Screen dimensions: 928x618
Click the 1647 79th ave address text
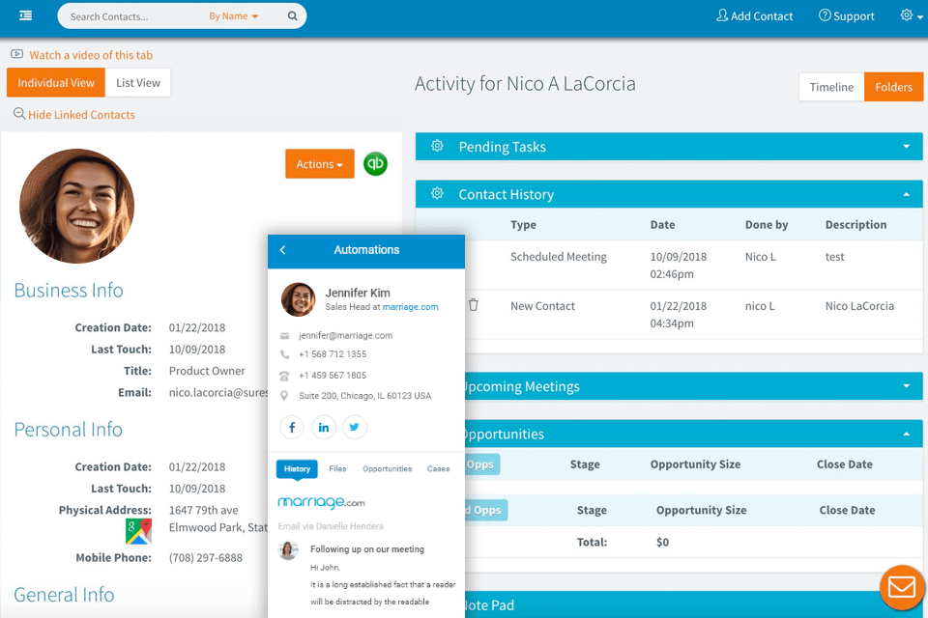click(x=204, y=510)
